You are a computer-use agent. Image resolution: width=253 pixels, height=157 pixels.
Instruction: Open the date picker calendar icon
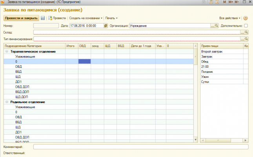coord(106,26)
